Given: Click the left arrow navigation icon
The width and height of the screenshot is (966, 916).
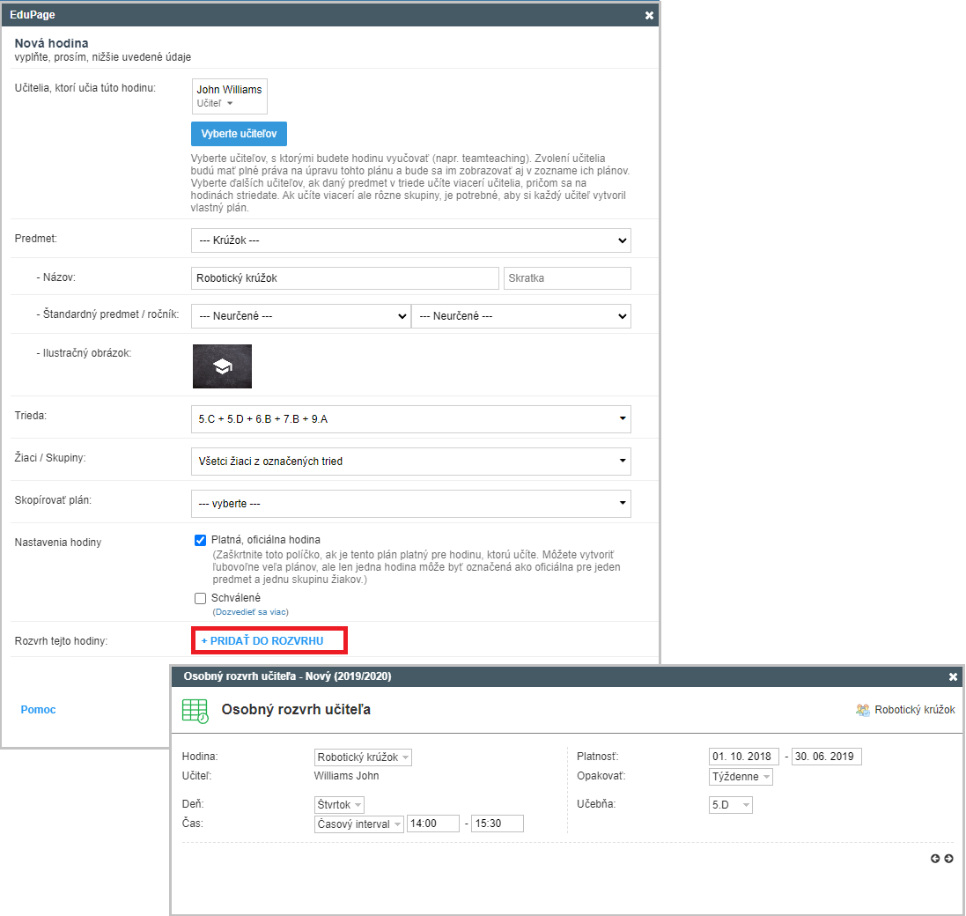Looking at the screenshot, I should (x=935, y=859).
